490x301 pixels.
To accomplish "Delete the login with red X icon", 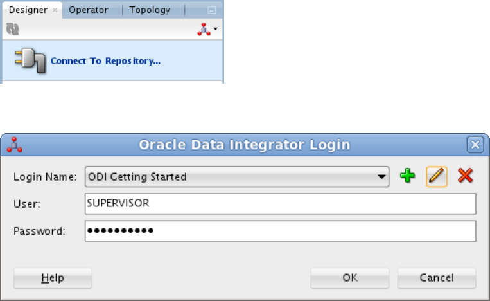I will click(x=466, y=175).
